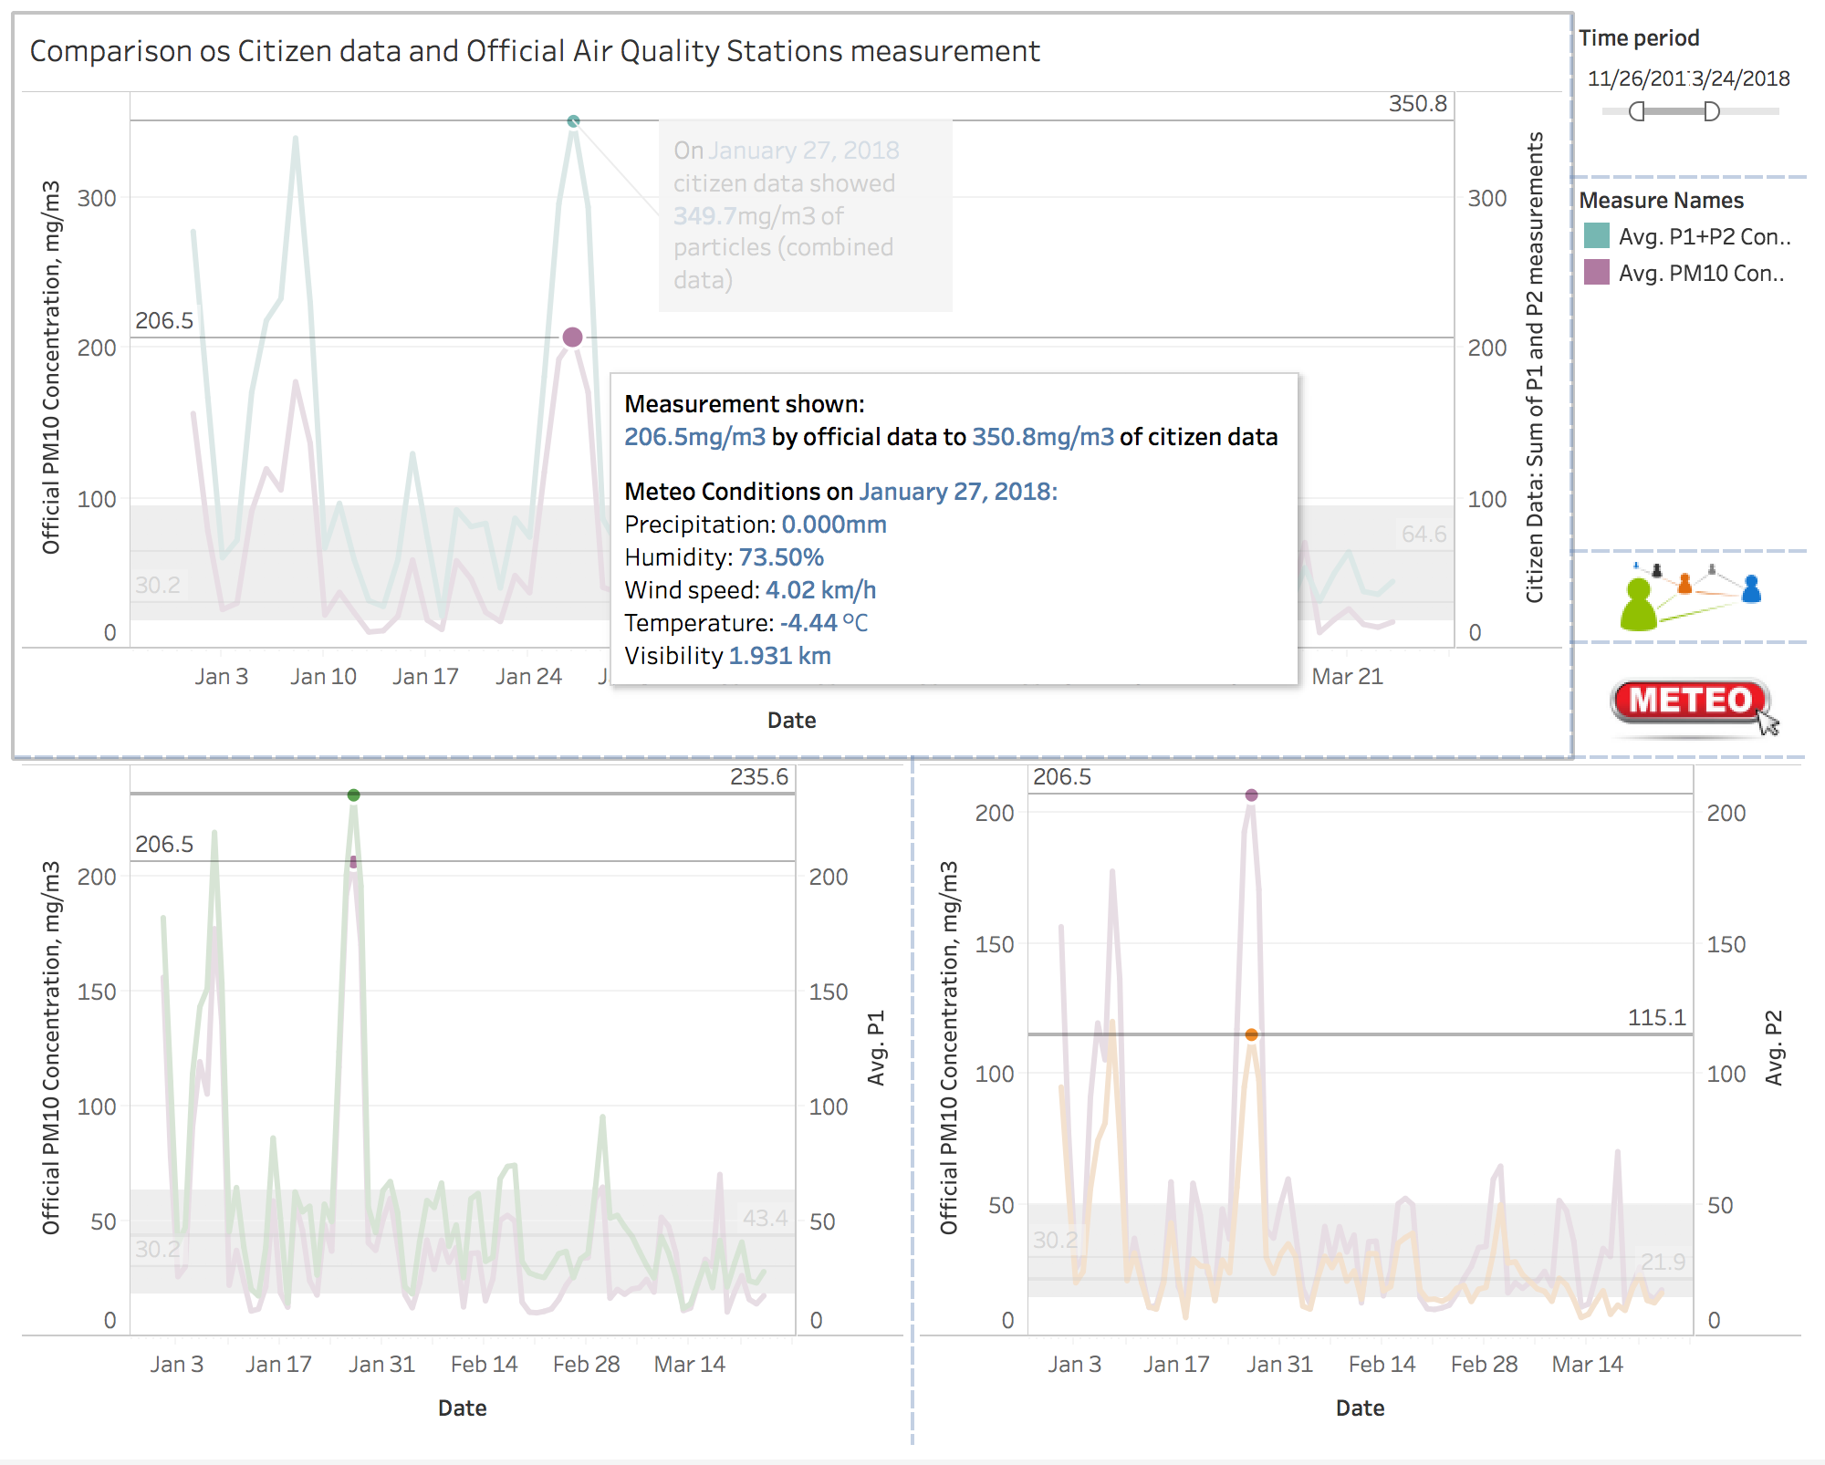The width and height of the screenshot is (1825, 1465).
Task: Click the Visibility 1.931 km tooltip line
Action: point(728,656)
